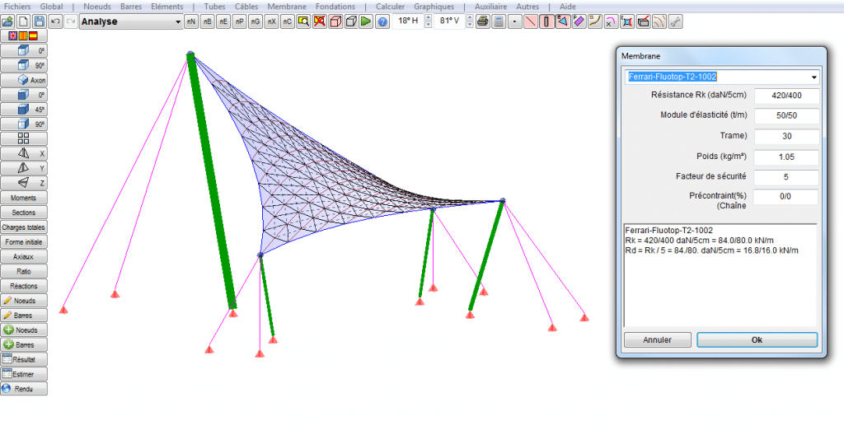The image size is (844, 435).
Task: Click the purple plate P icon
Action: (579, 21)
